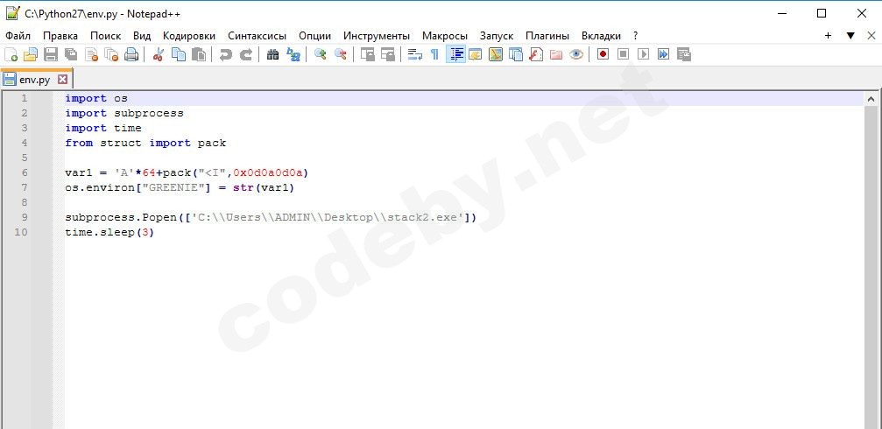882x429 pixels.
Task: Open the Файл menu
Action: pos(18,35)
